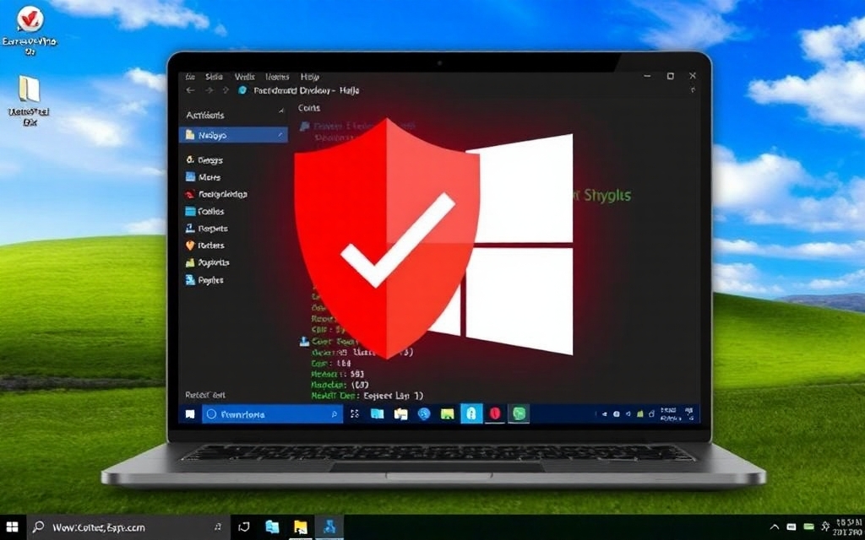
Task: Open the Help menu in the laptop window
Action: click(x=310, y=77)
